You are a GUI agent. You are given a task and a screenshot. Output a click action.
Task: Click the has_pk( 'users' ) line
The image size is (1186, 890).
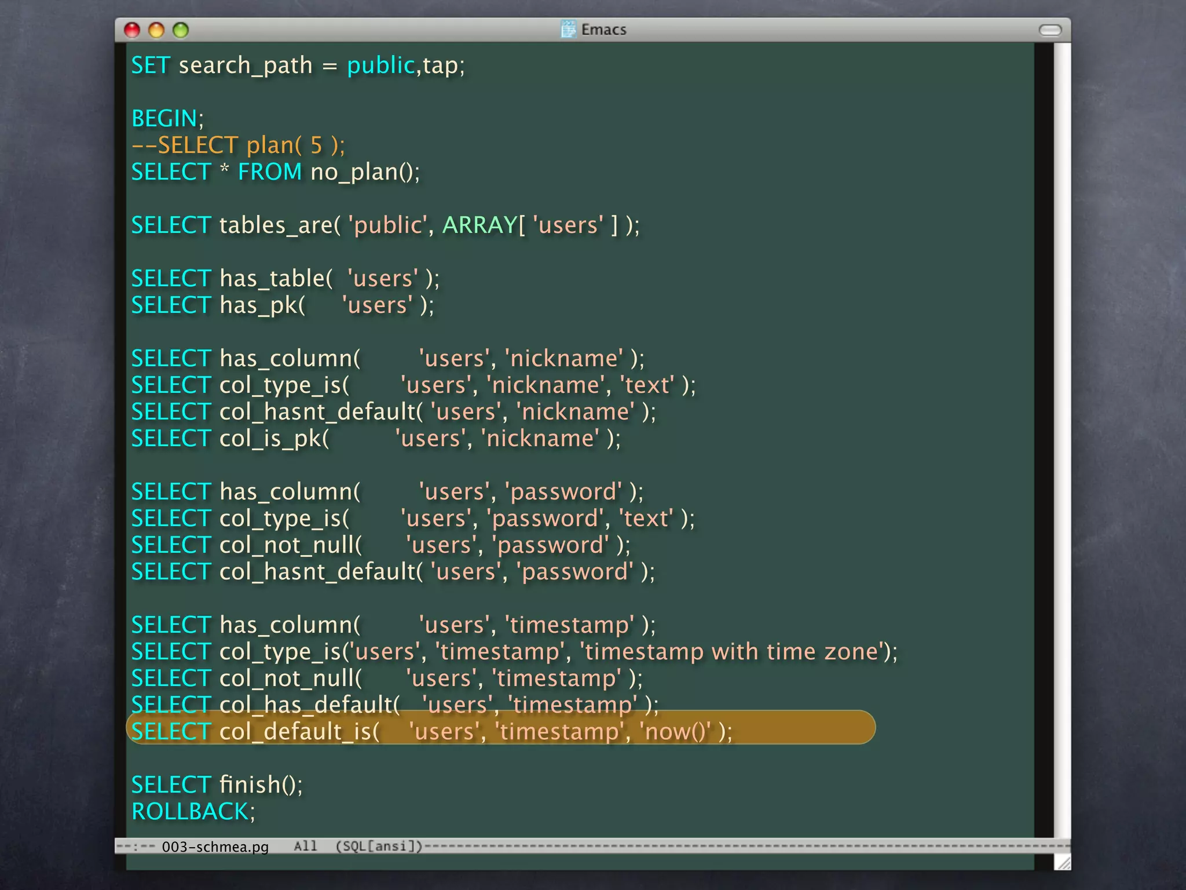click(x=283, y=305)
